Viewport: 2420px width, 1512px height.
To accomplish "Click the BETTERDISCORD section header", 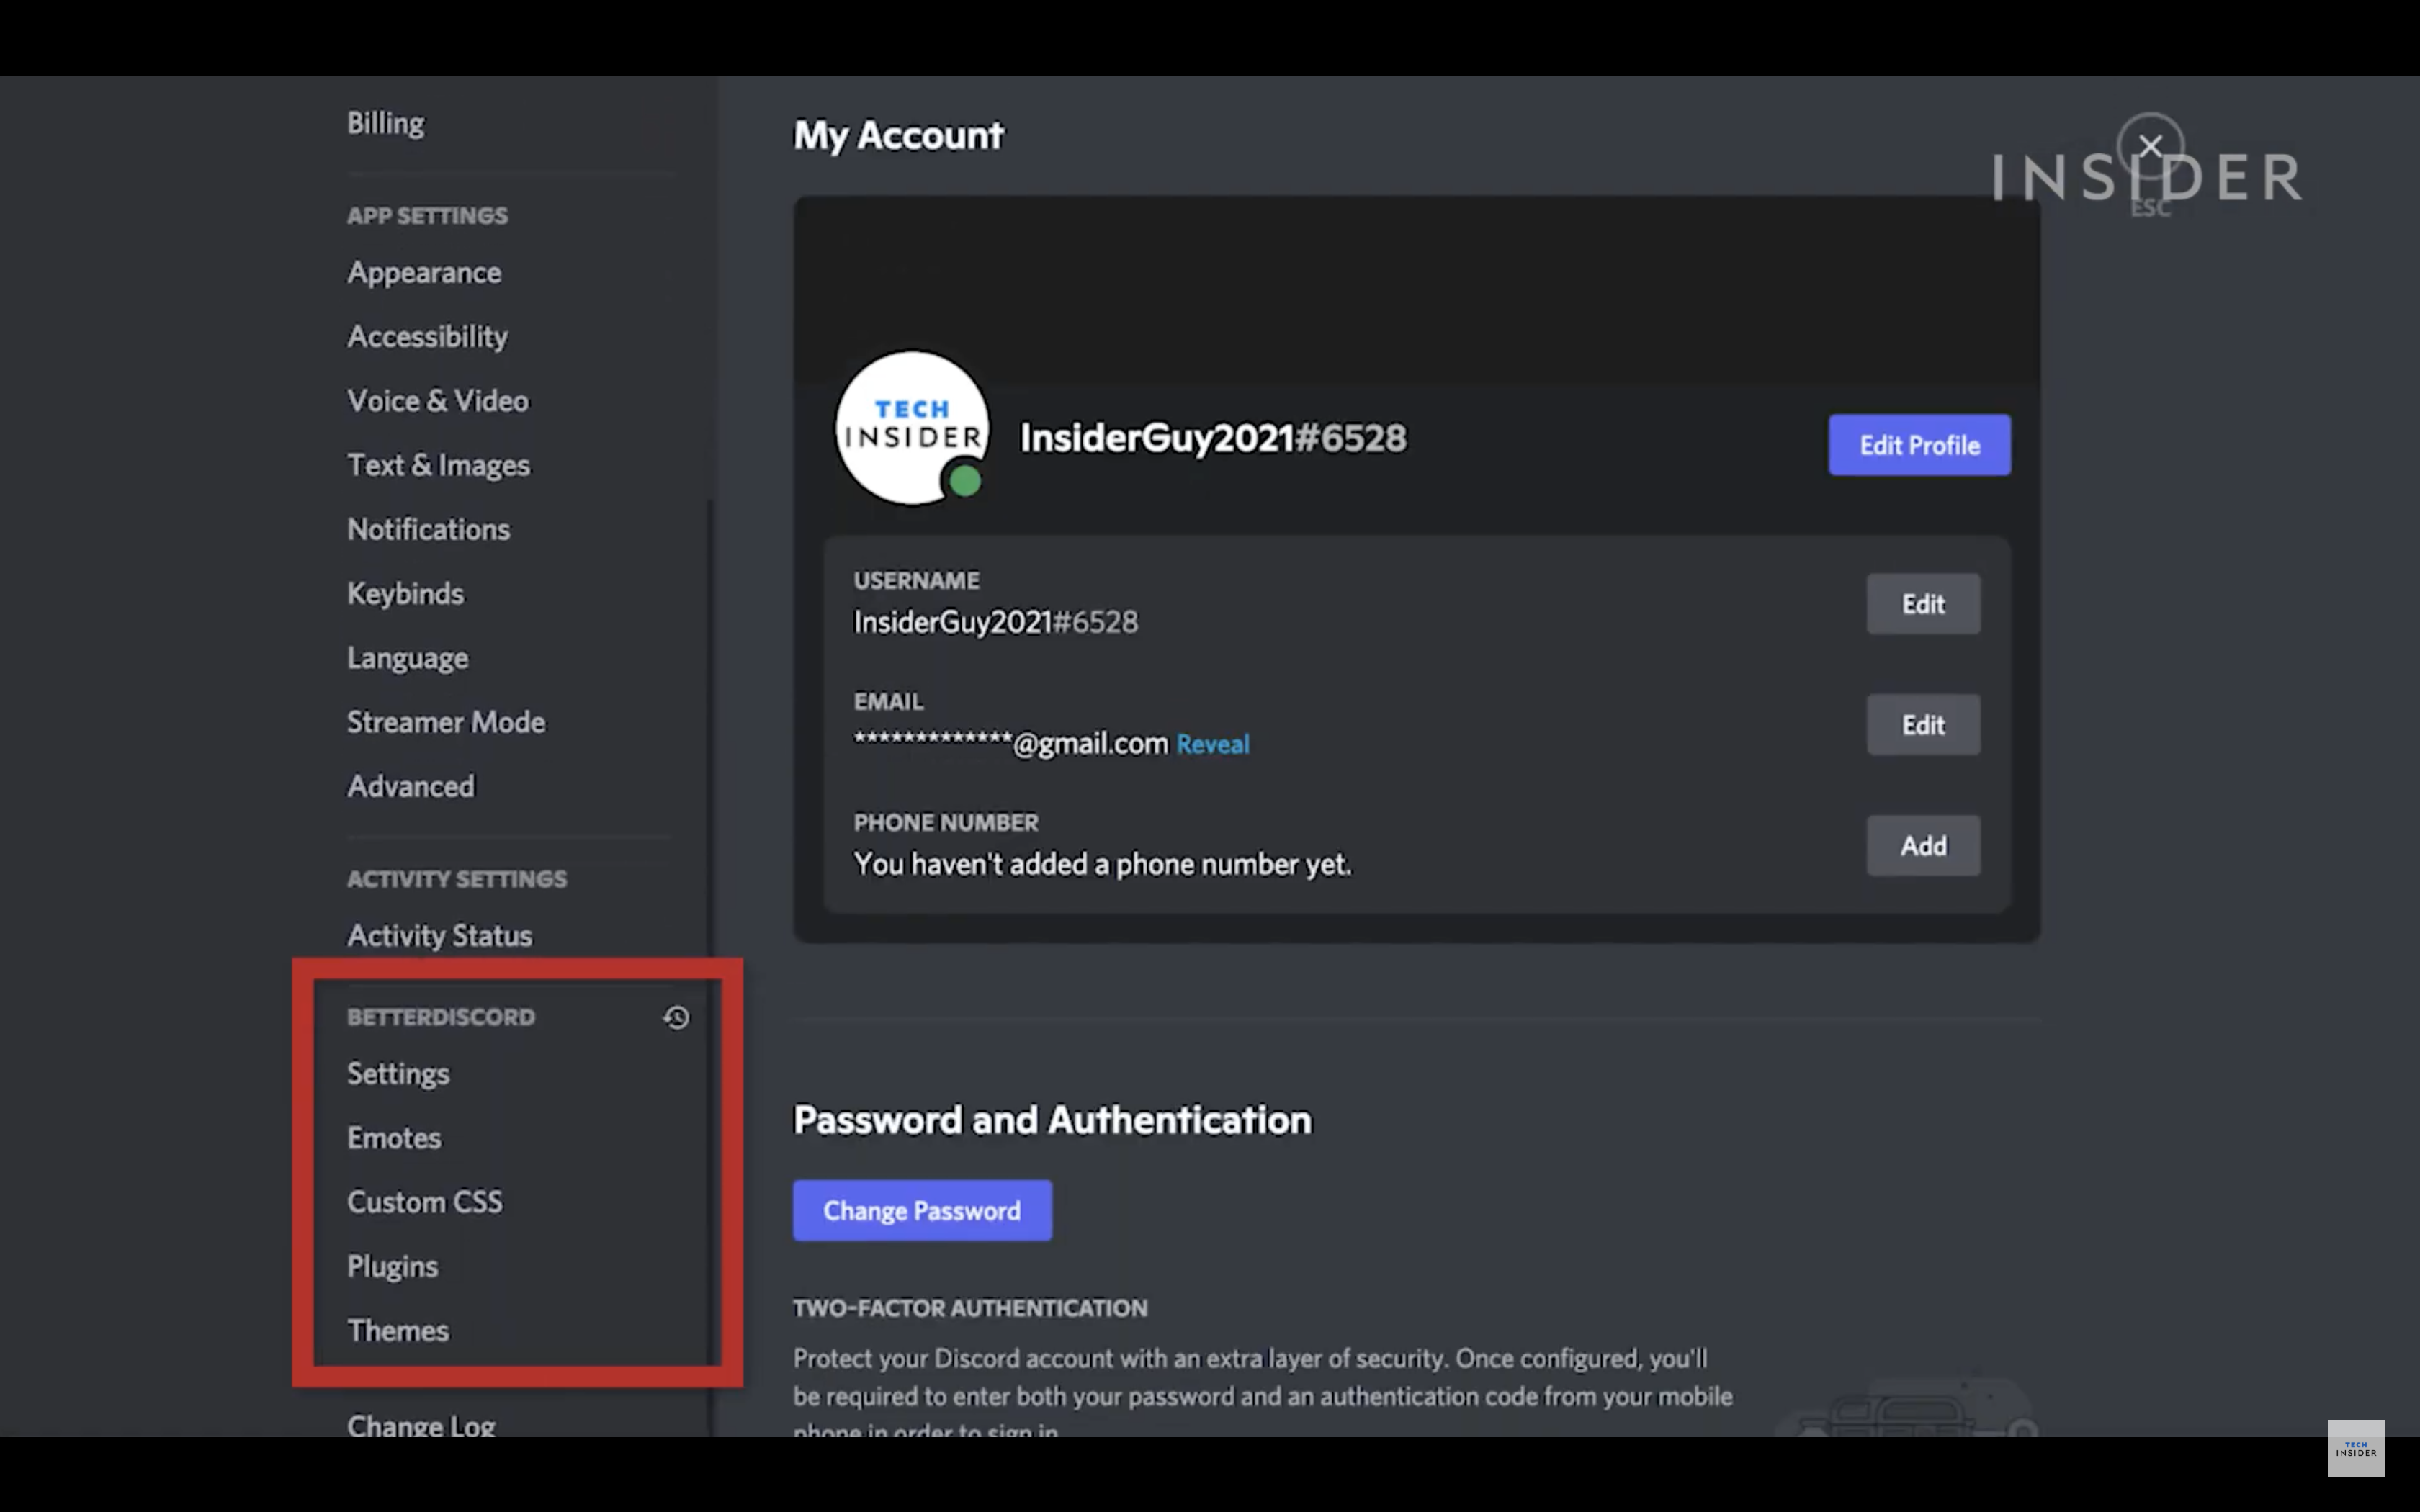I will 441,1017.
